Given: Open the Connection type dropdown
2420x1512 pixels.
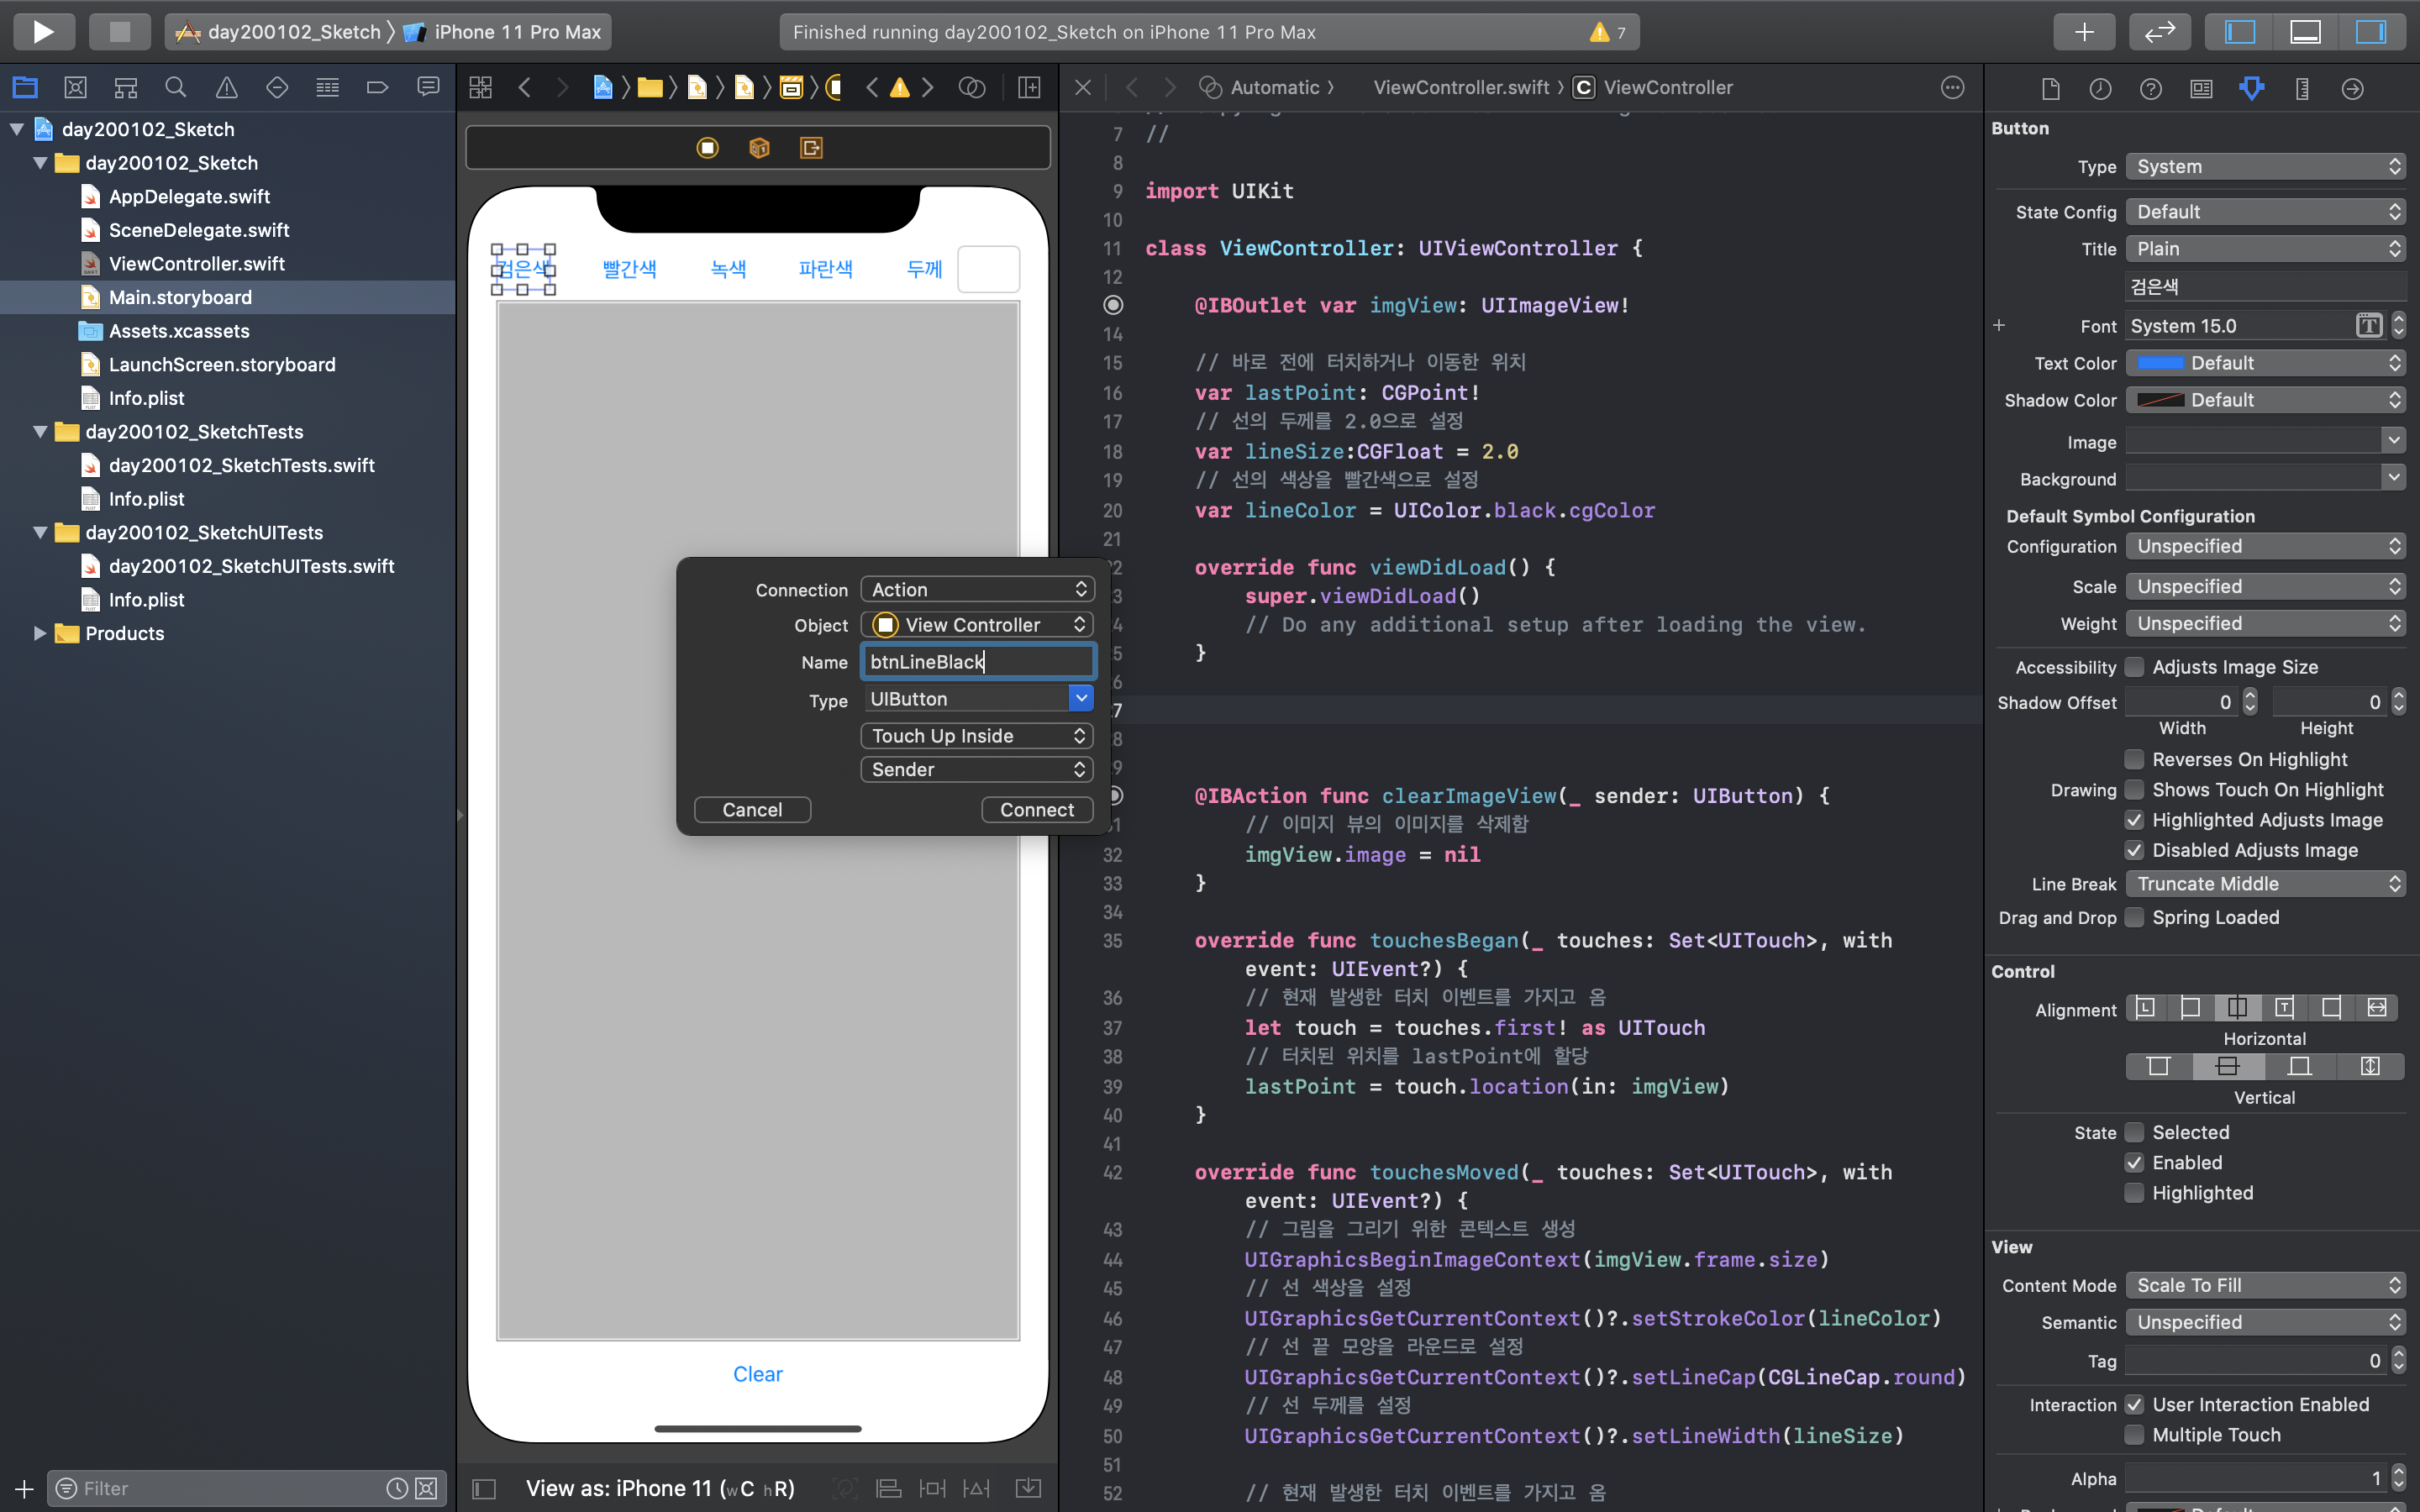Looking at the screenshot, I should [977, 589].
